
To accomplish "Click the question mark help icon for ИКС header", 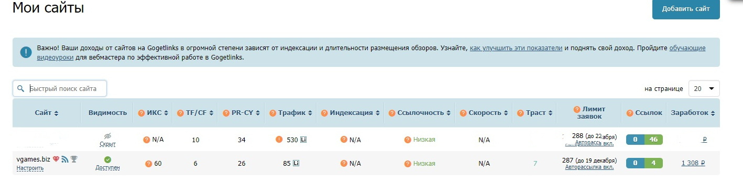I will click(141, 113).
